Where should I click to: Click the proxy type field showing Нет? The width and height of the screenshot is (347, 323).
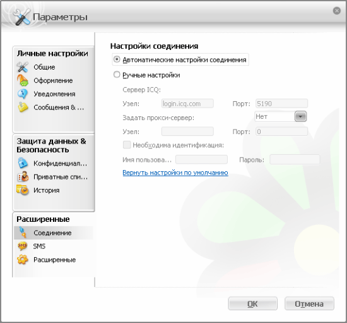click(x=274, y=116)
